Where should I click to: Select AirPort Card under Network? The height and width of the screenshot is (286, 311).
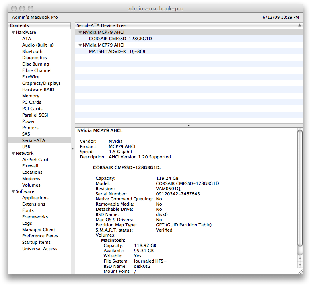point(35,160)
